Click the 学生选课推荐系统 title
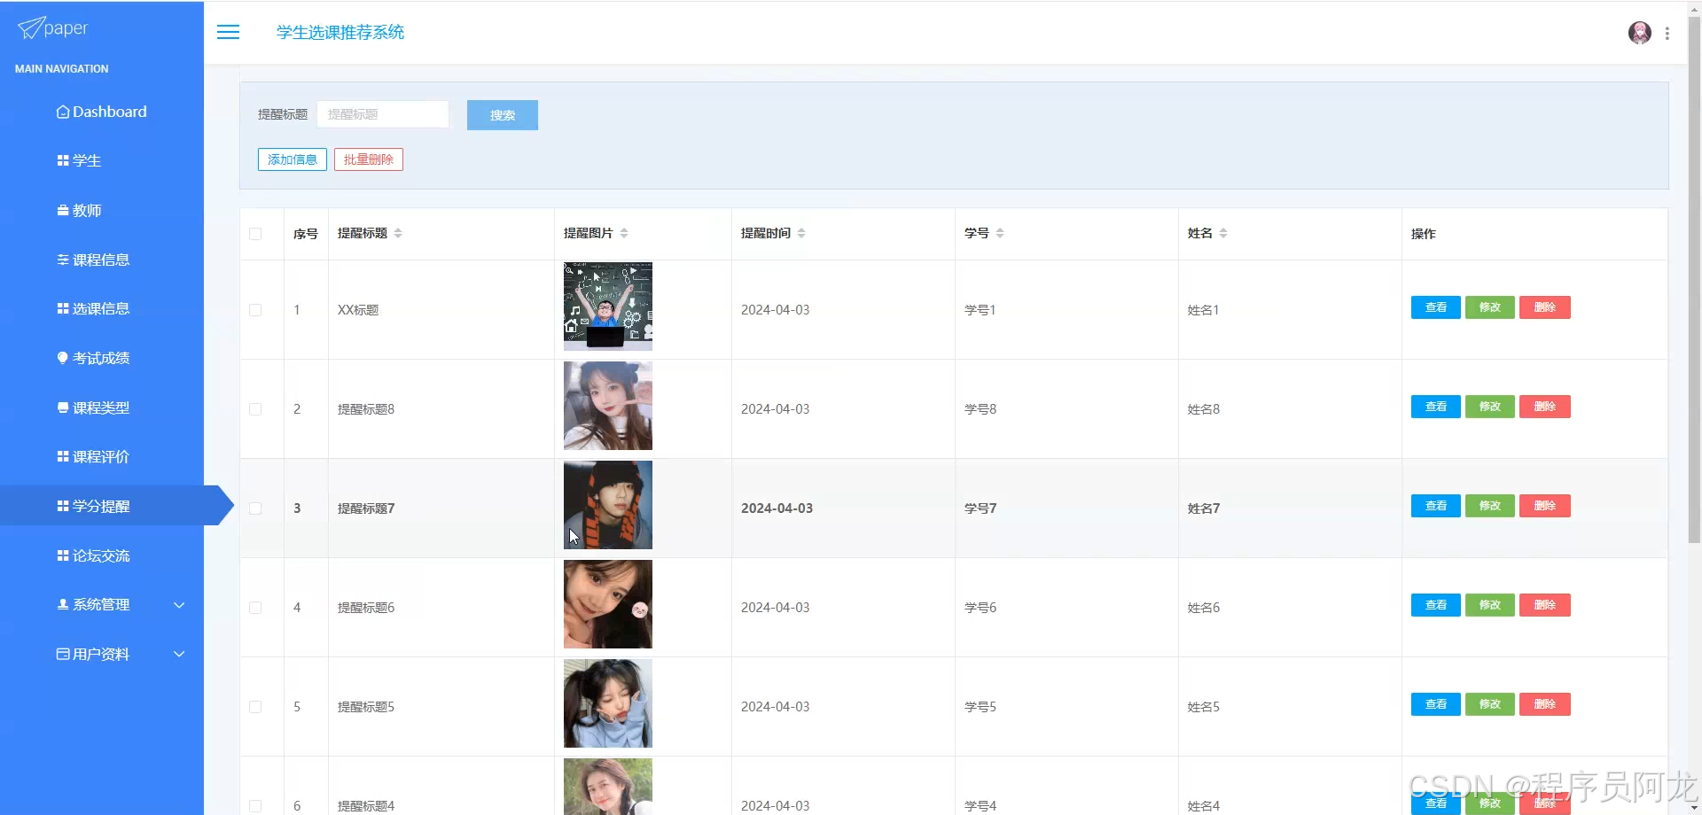The width and height of the screenshot is (1702, 815). click(x=340, y=33)
